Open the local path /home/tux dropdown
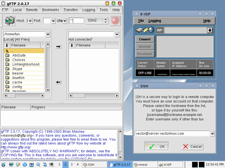Viewport: 225px width, 168px height. 48,34
